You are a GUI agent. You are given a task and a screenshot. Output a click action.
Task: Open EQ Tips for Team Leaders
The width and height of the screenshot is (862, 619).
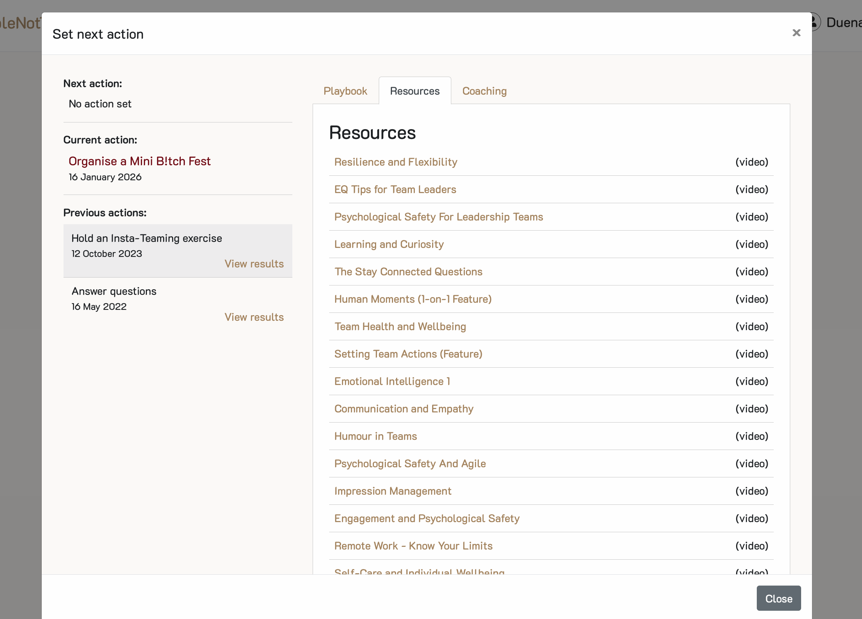pyautogui.click(x=395, y=189)
